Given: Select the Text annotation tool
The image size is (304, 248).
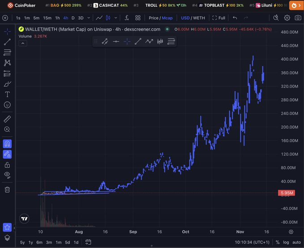Looking at the screenshot, I should coord(7,94).
